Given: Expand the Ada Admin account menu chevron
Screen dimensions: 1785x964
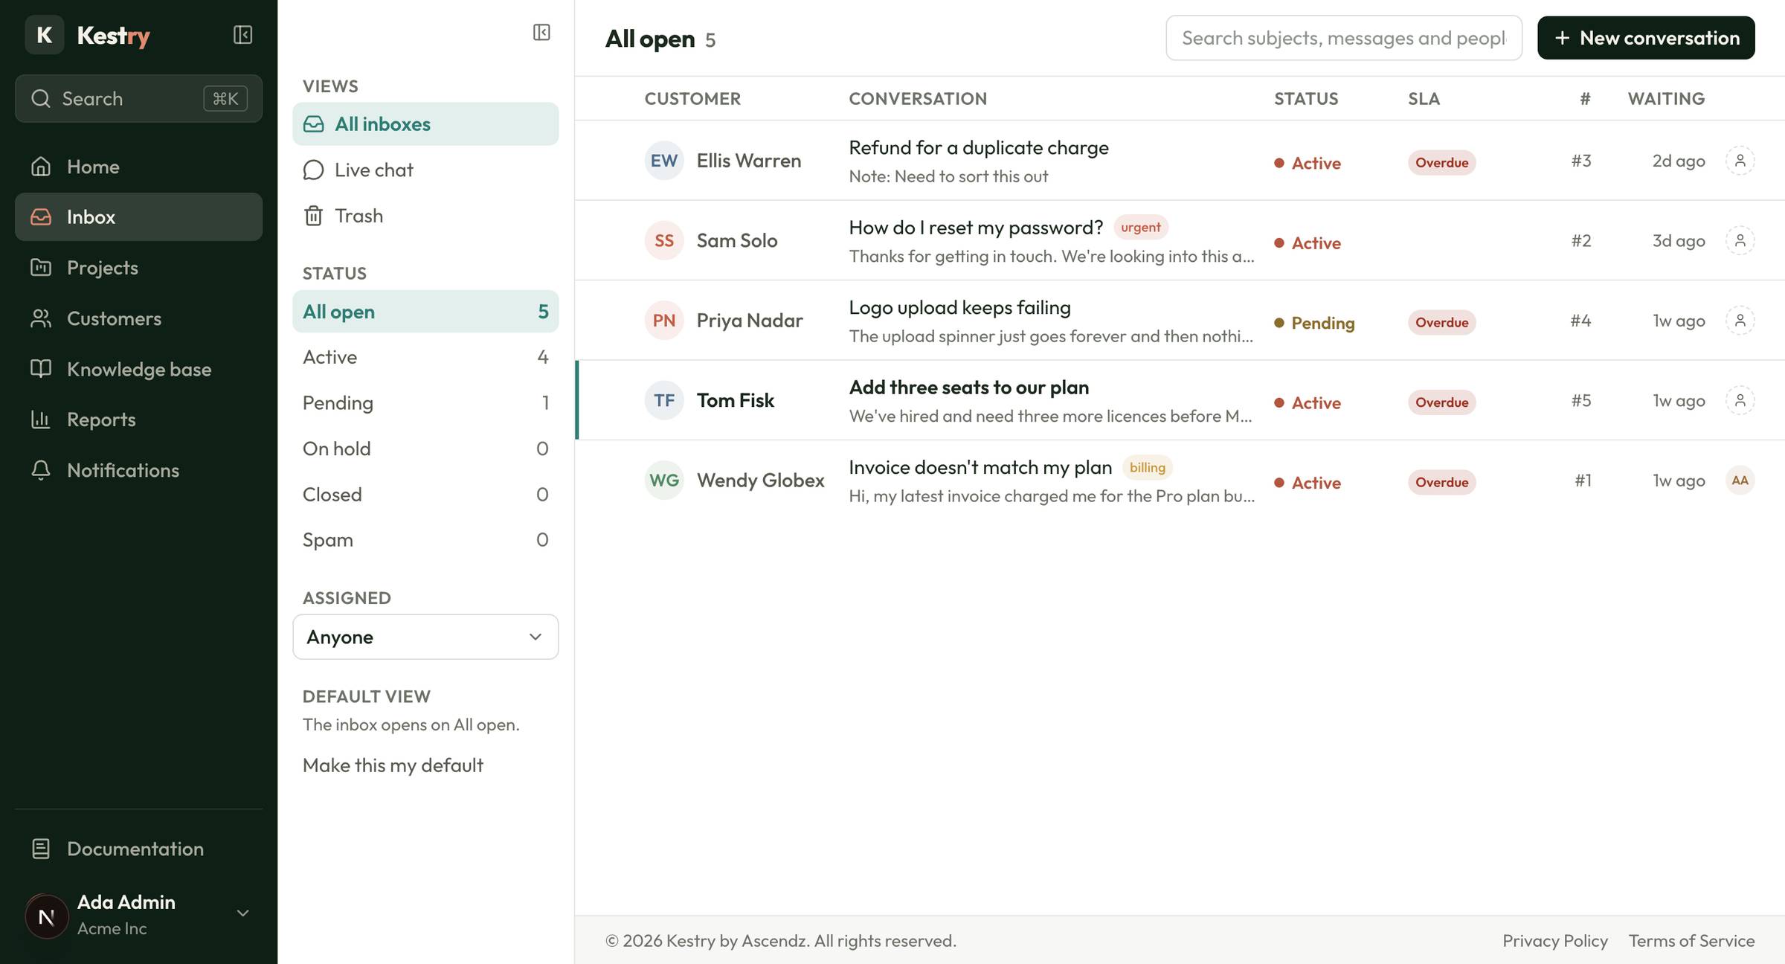Looking at the screenshot, I should click(242, 913).
